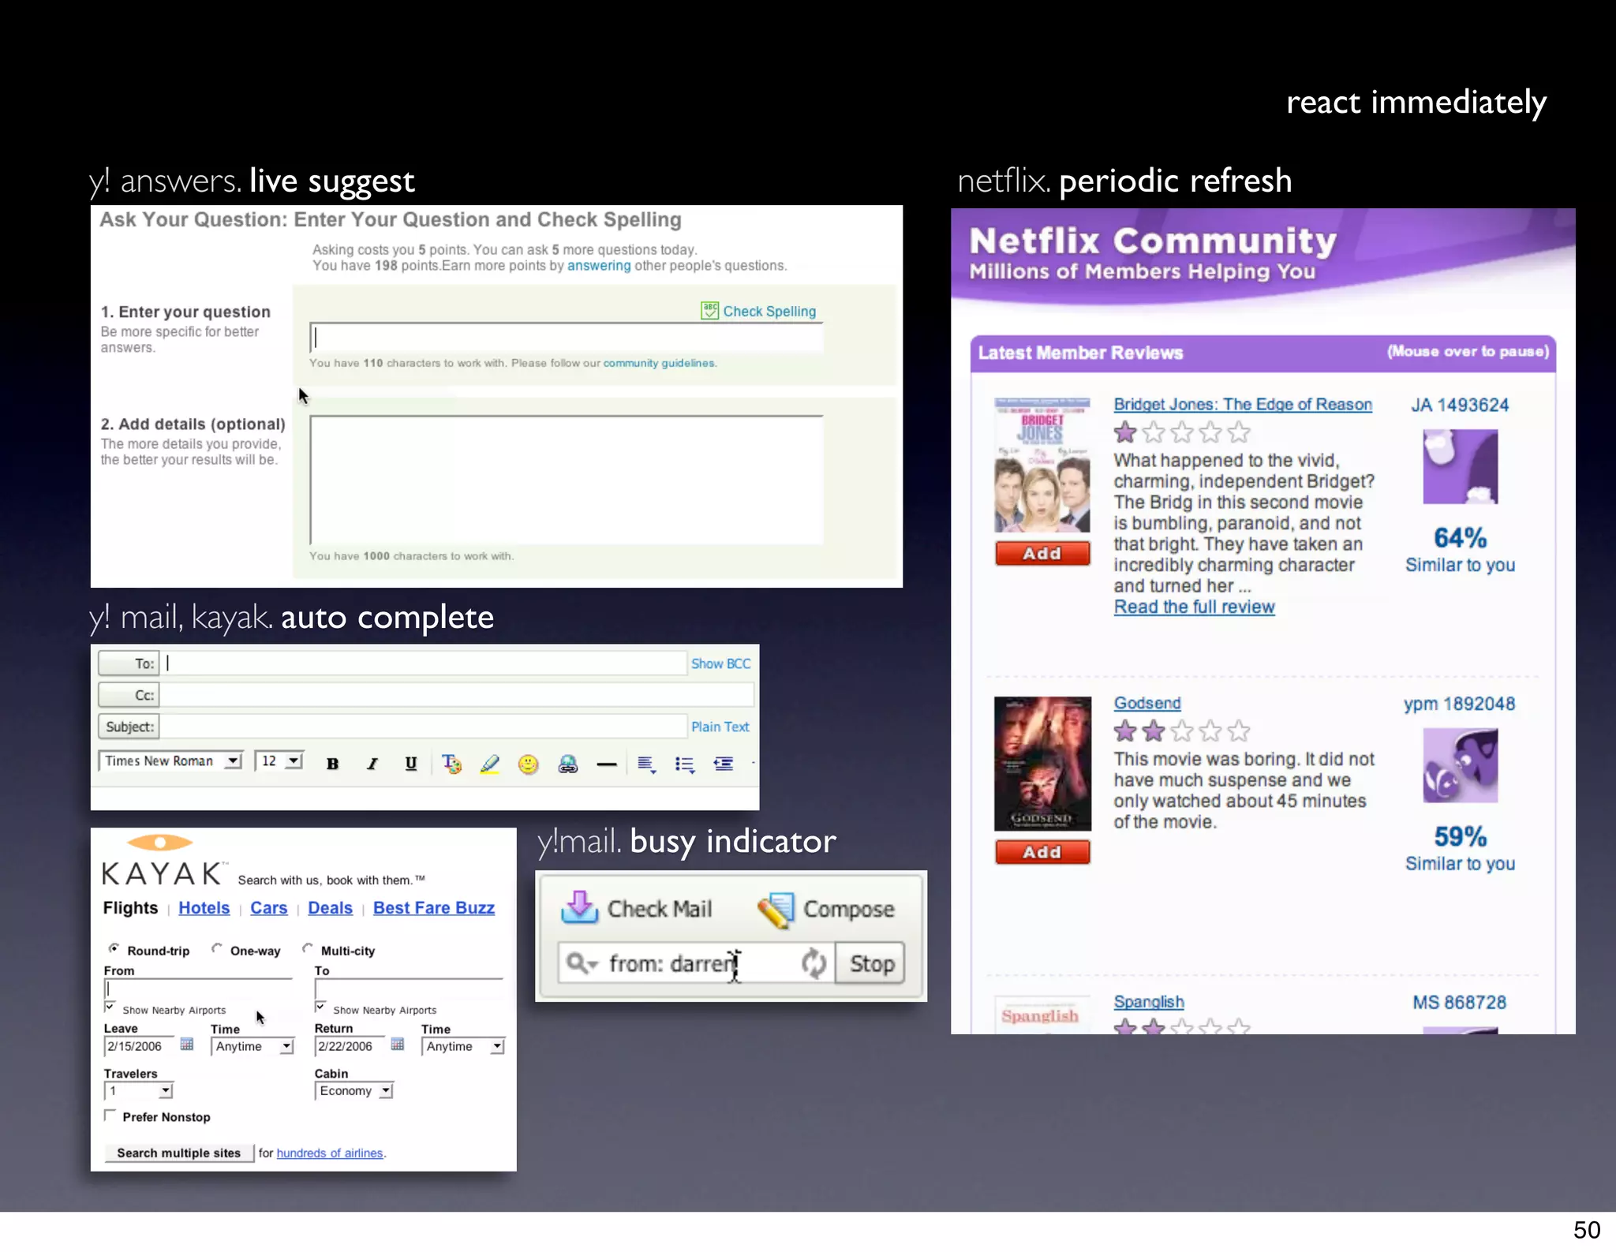The width and height of the screenshot is (1616, 1252).
Task: Click the Check Spelling icon
Action: click(x=709, y=310)
